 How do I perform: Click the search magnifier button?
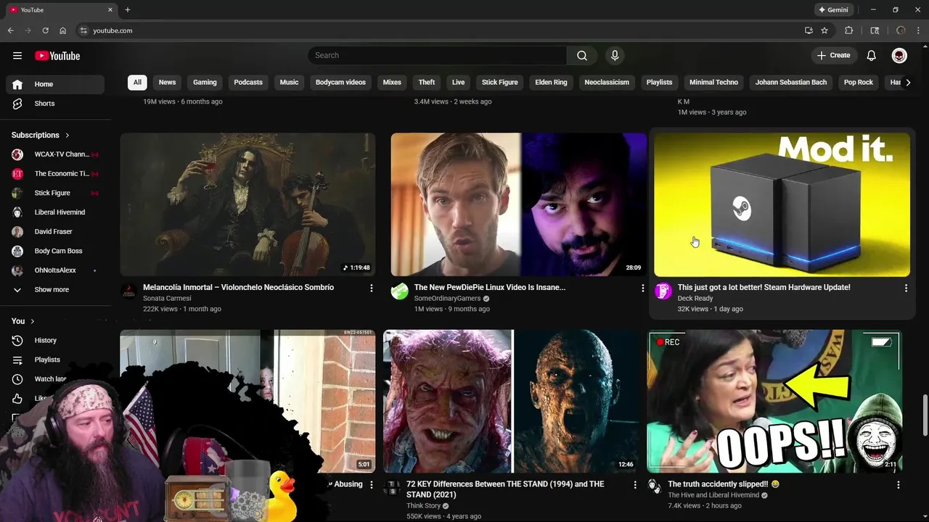click(582, 56)
